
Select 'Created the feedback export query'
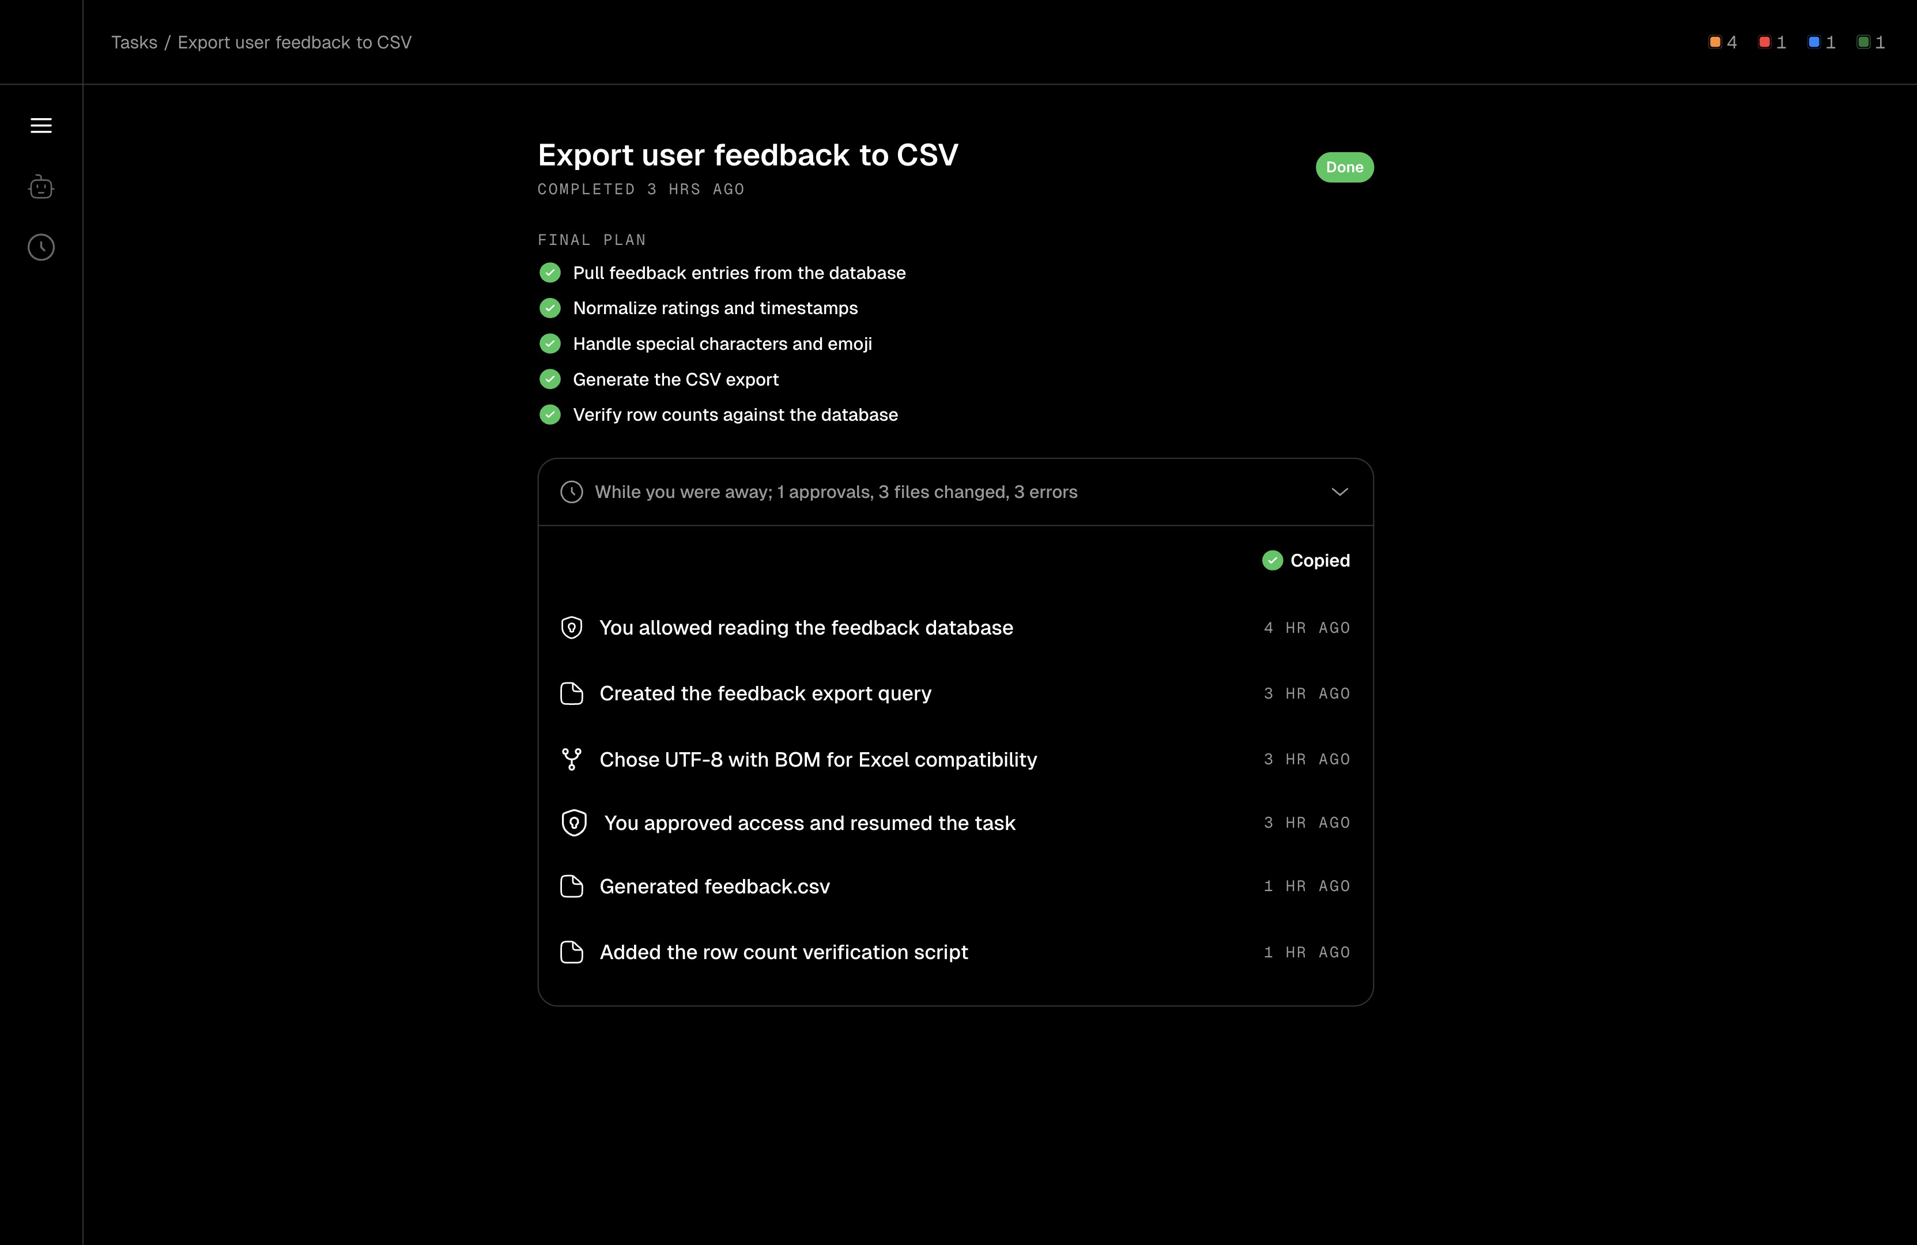(765, 693)
